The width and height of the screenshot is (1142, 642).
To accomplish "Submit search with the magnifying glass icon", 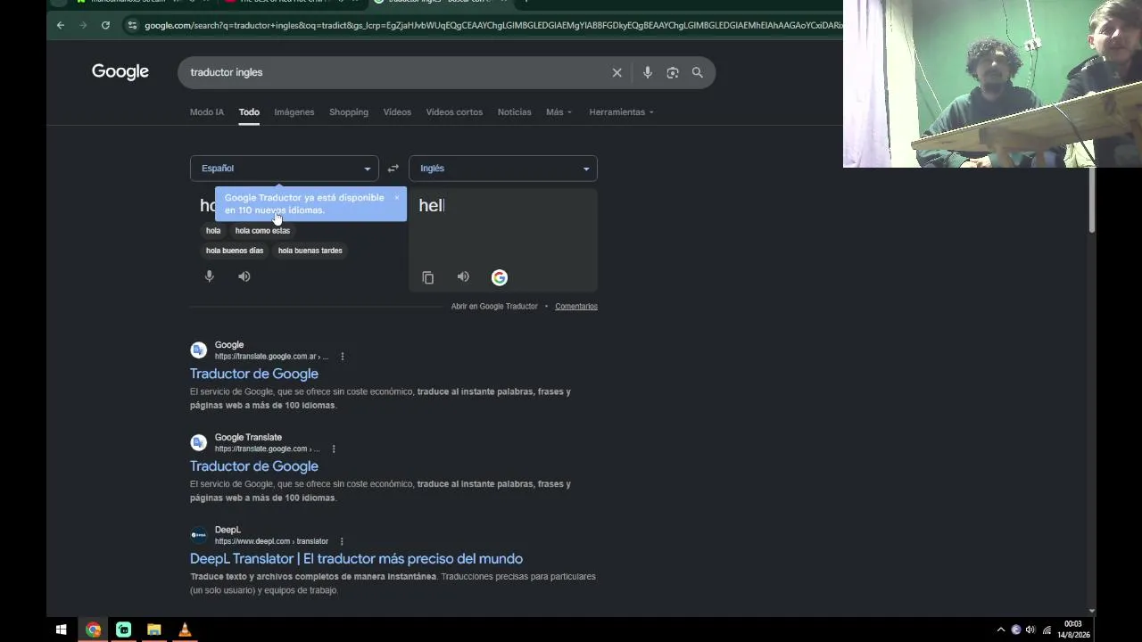I will pyautogui.click(x=698, y=72).
